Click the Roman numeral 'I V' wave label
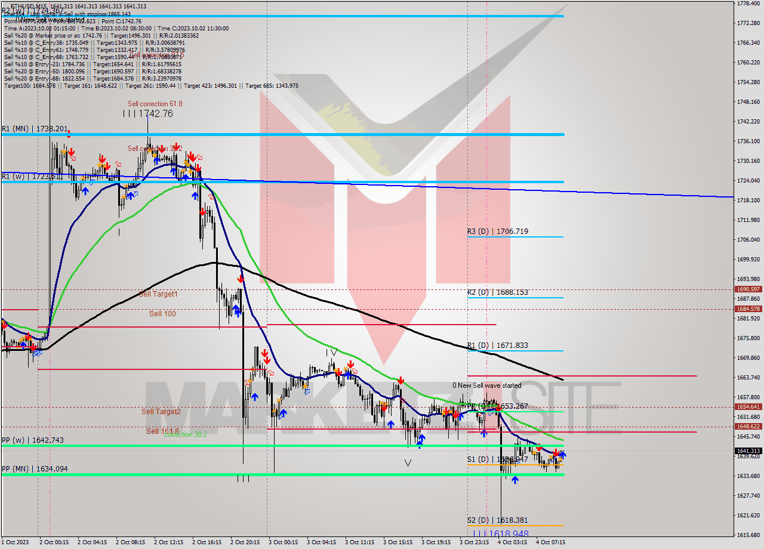The width and height of the screenshot is (764, 549). [x=331, y=353]
